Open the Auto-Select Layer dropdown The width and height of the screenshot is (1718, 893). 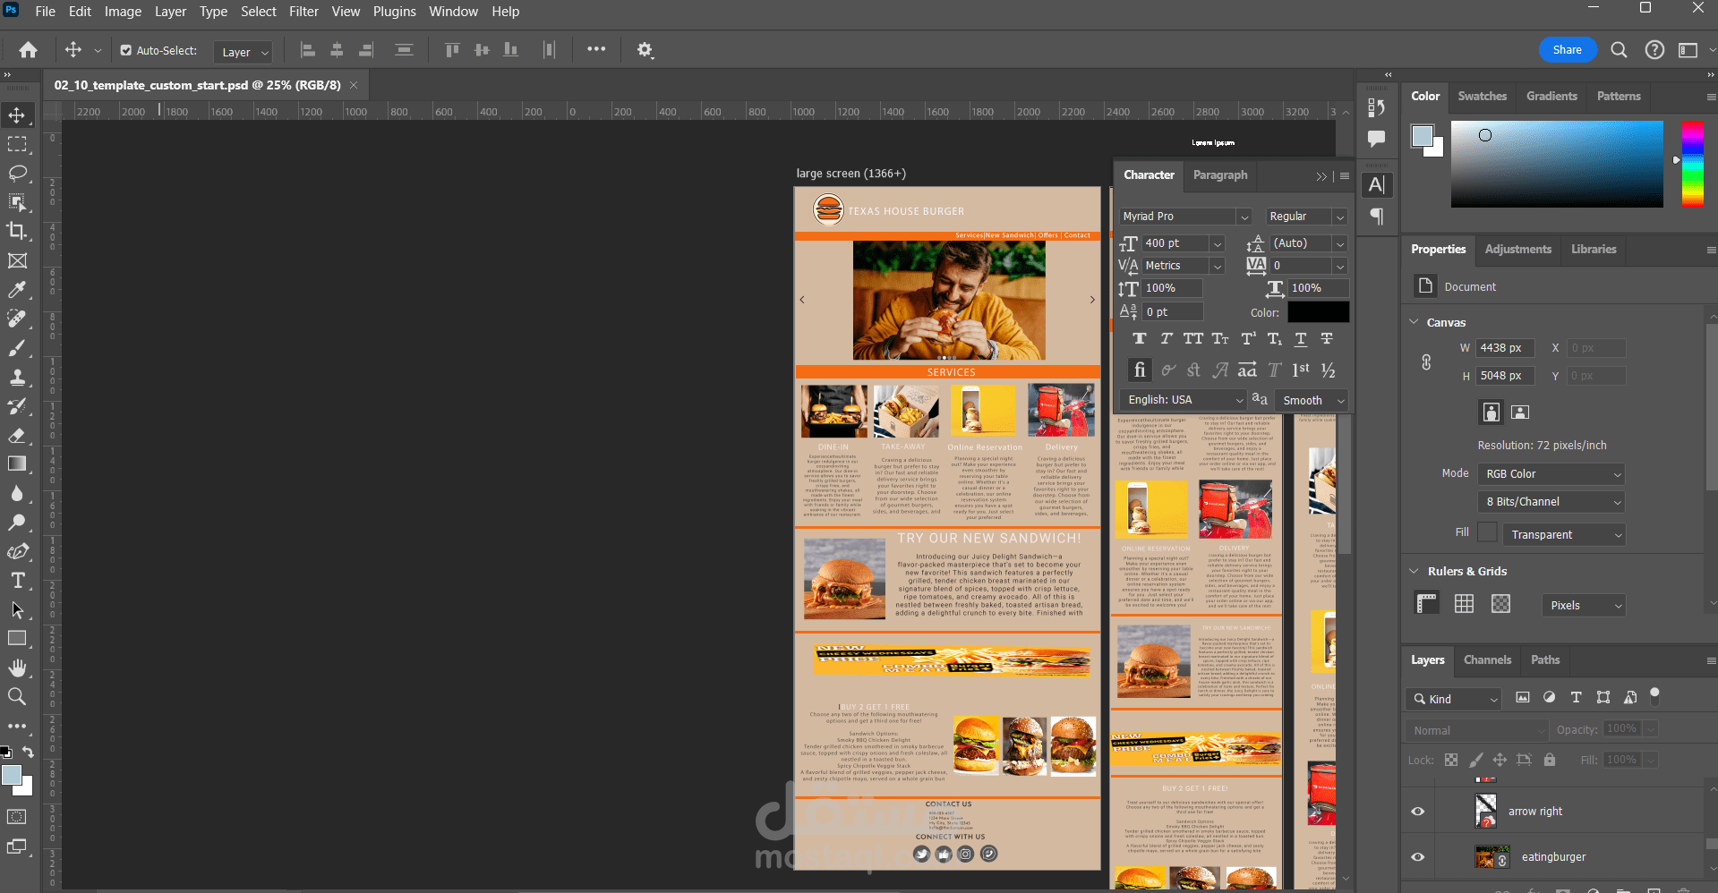(x=243, y=52)
